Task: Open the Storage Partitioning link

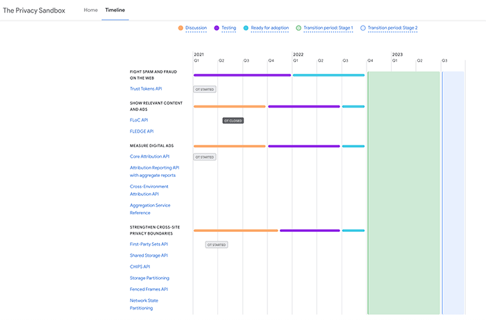Action: tap(149, 278)
